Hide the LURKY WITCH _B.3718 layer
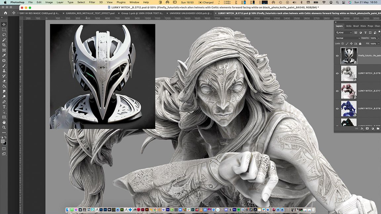 (337, 73)
